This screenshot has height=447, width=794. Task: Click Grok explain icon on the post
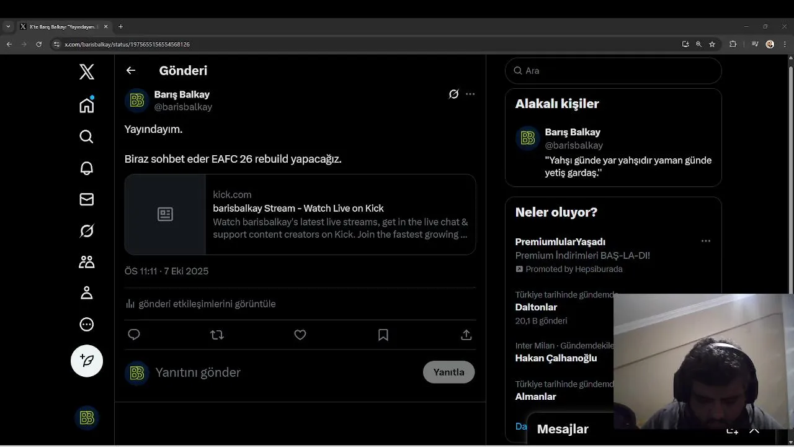[454, 94]
